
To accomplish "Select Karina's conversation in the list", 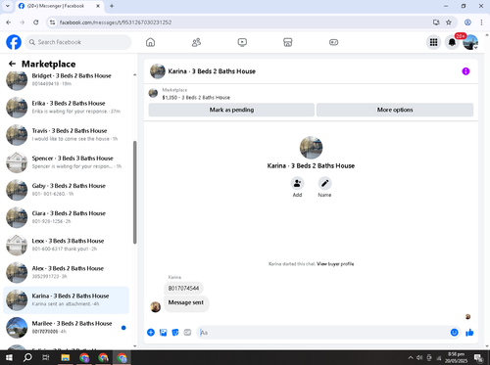I will 67,299.
